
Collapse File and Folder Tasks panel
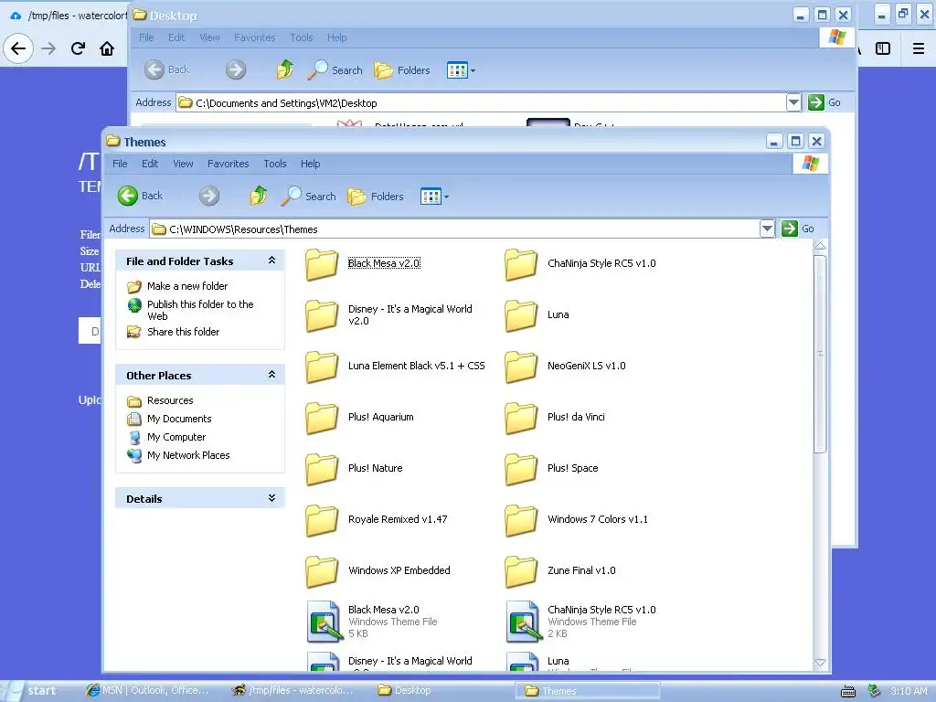[271, 261]
